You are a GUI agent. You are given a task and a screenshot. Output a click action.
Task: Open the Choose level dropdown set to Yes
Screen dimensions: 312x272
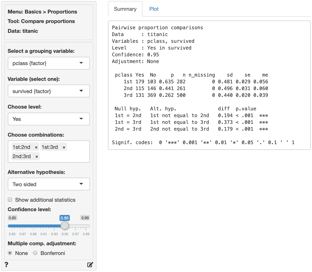[x=49, y=119]
